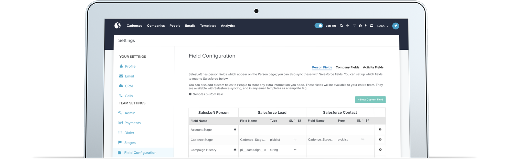
Task: Open help question mark icon
Action: 360,26
